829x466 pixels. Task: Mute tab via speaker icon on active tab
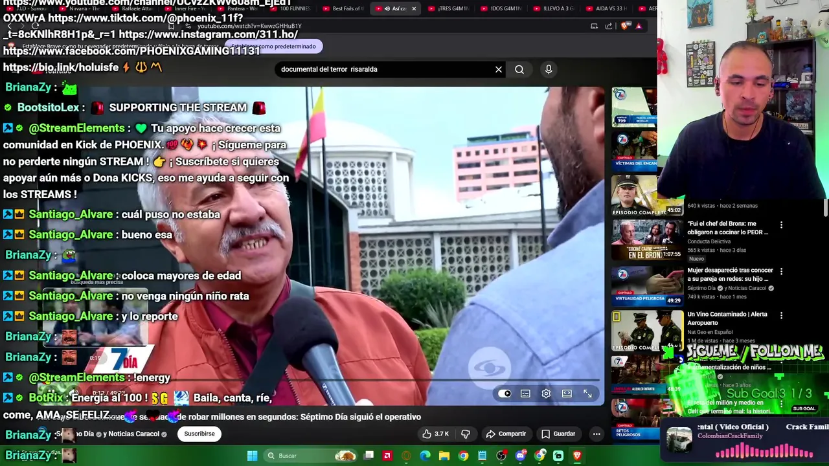(387, 8)
